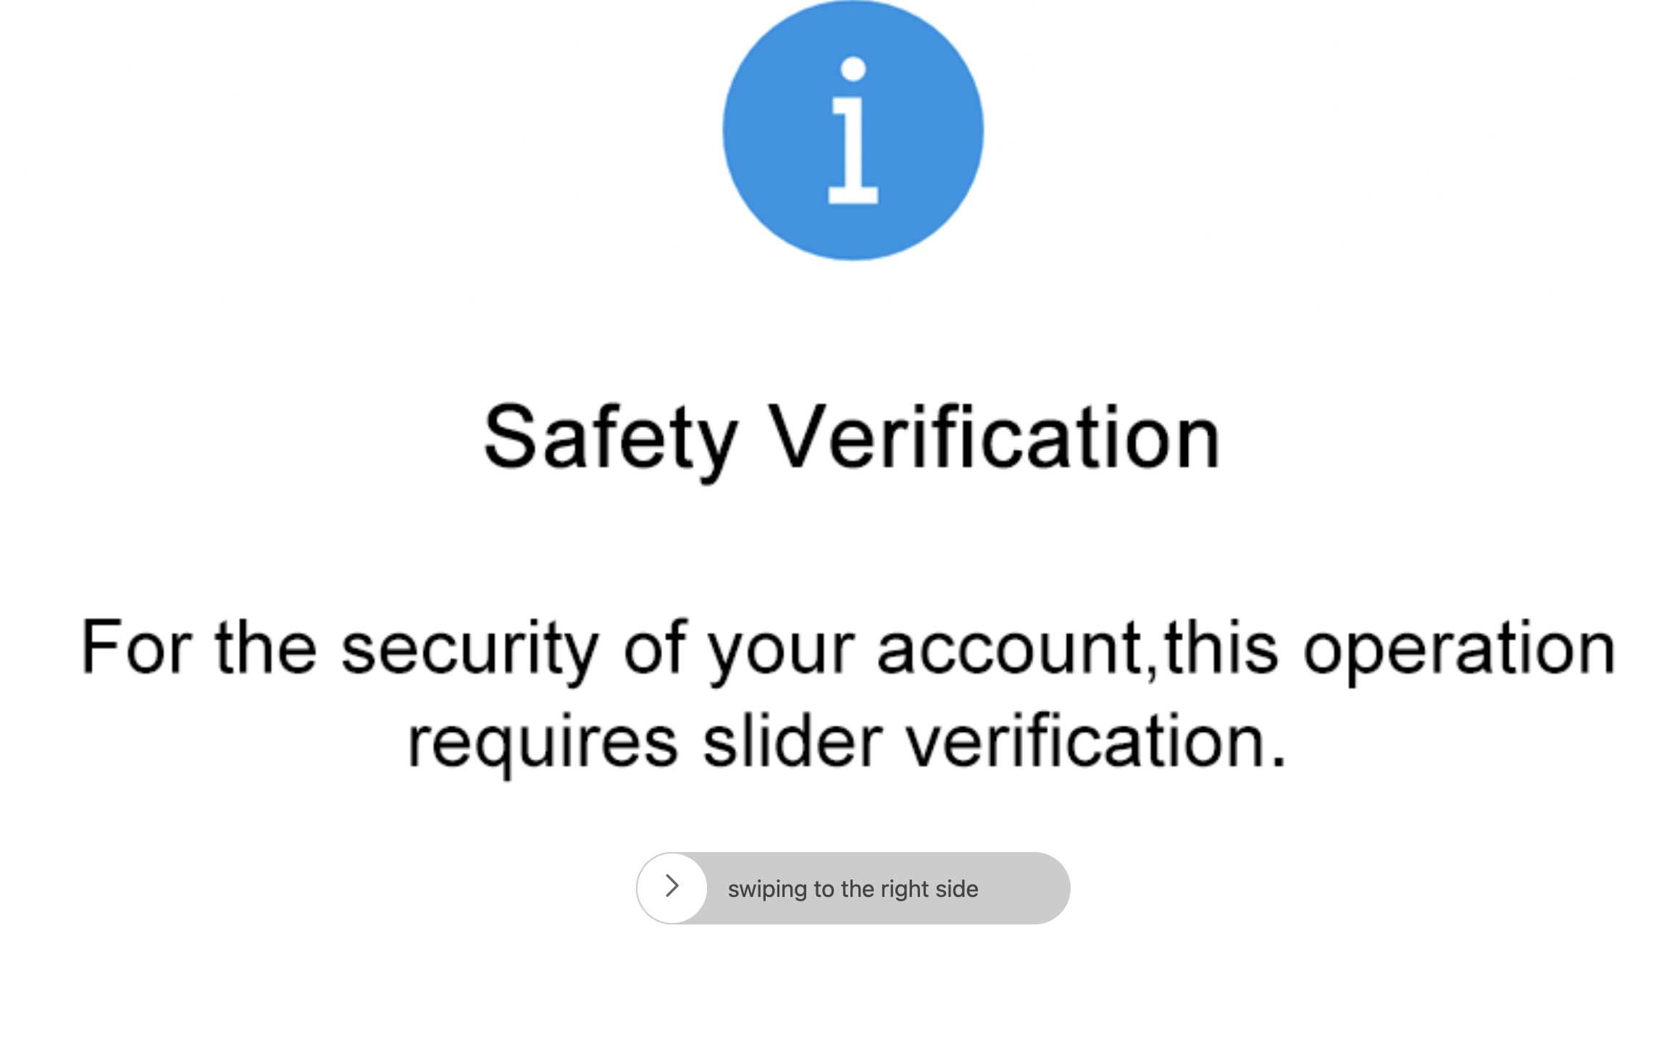1669x1041 pixels.
Task: Click the dot above the info "i" symbol
Action: [x=853, y=69]
